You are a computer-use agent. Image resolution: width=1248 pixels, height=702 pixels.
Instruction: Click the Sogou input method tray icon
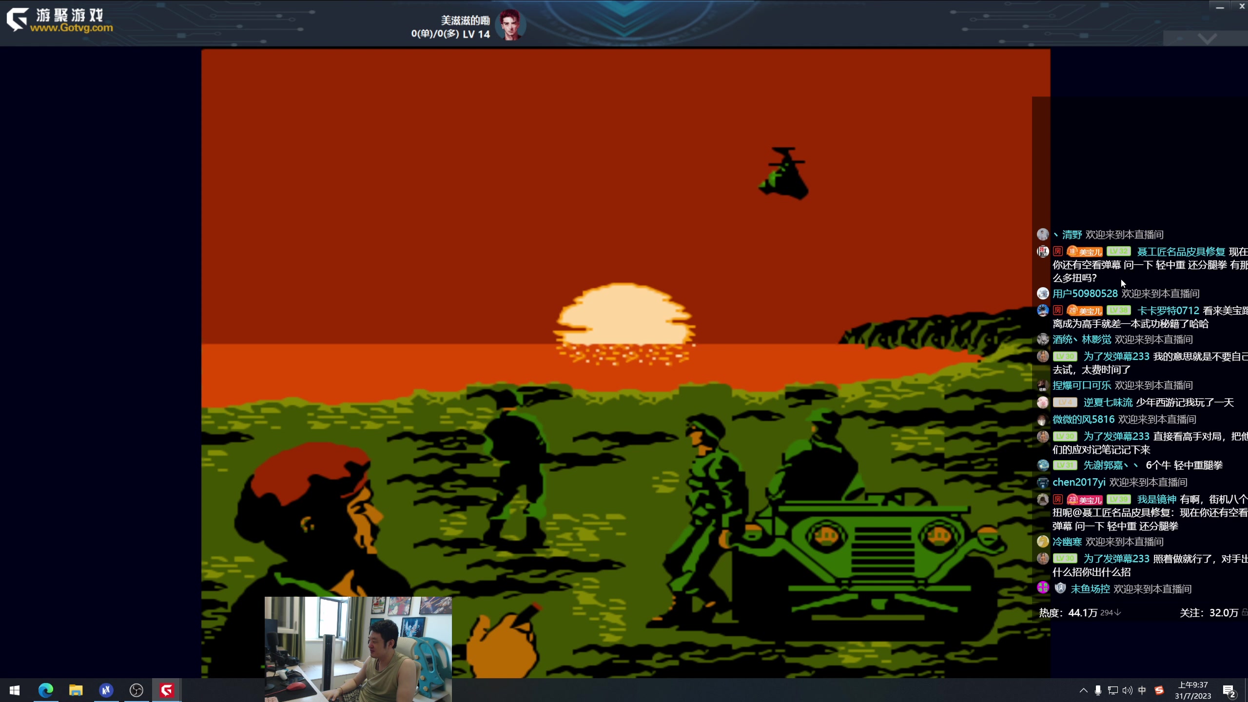point(1159,690)
